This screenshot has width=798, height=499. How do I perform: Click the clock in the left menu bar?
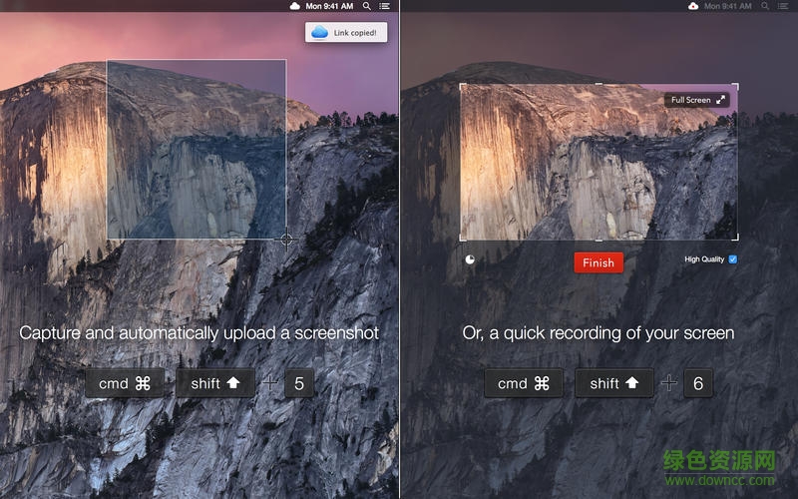pos(329,6)
